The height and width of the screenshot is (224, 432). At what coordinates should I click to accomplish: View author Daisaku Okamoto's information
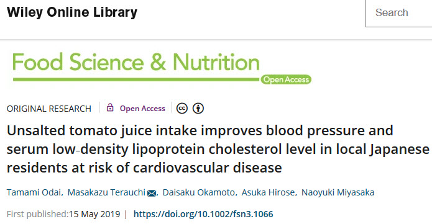coord(198,192)
